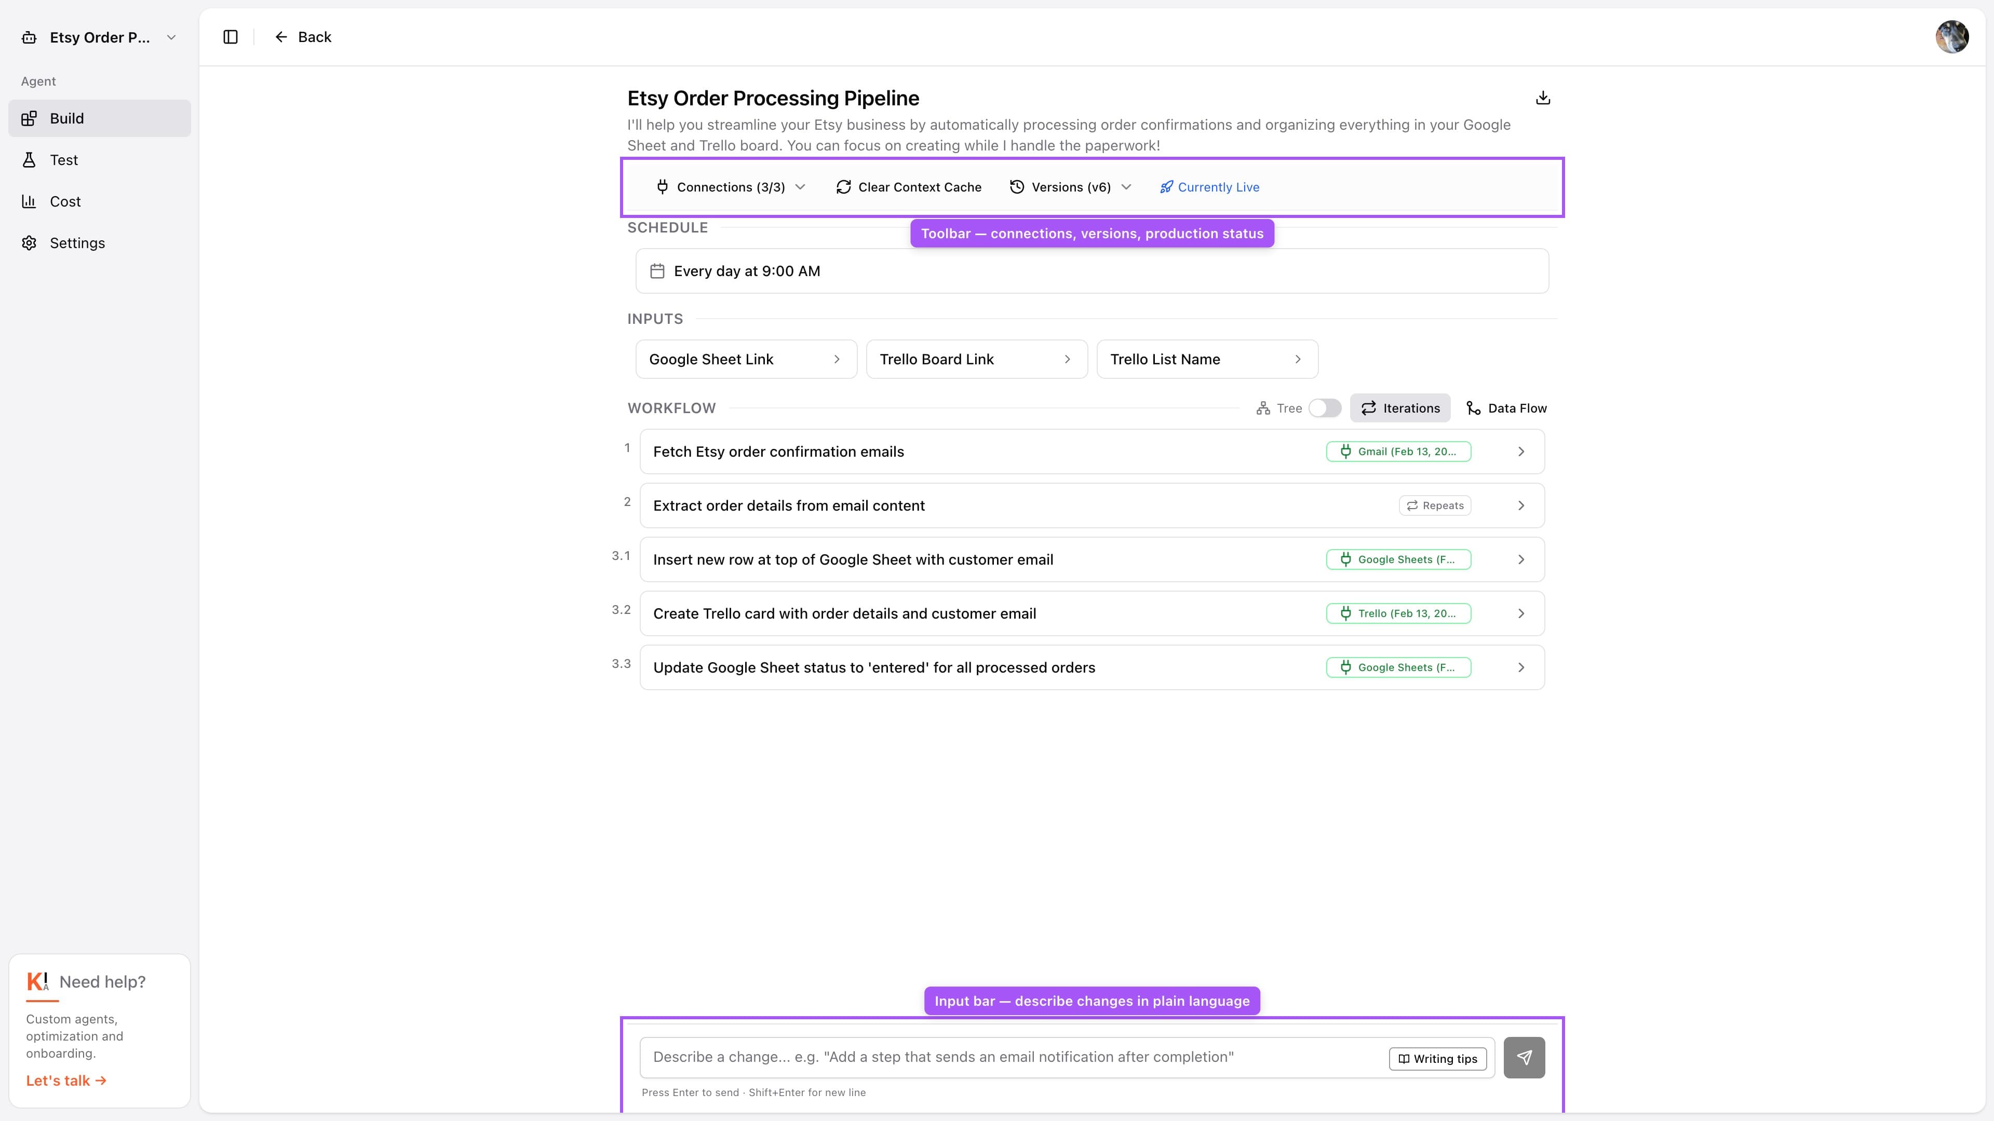Download the agent configuration

[x=1543, y=98]
